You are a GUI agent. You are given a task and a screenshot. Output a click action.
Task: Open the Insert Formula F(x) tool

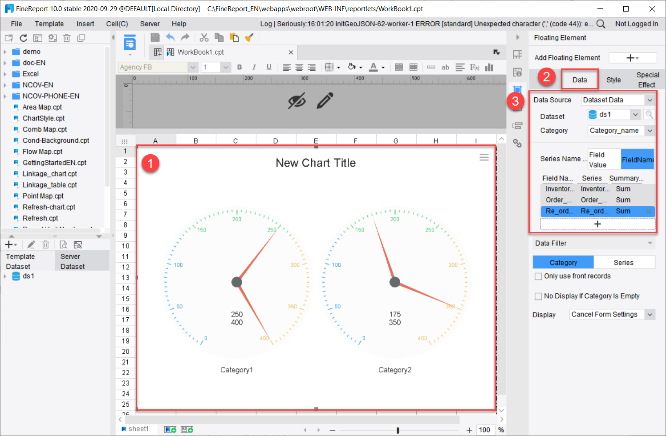474,67
